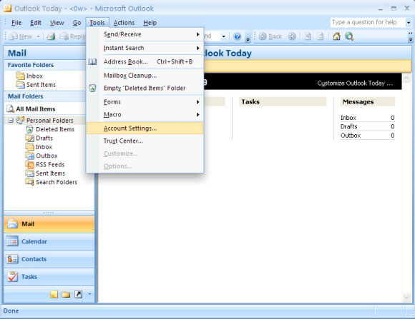This screenshot has height=319, width=415.
Task: Select Mailbox Cleanup menu item
Action: click(145, 76)
